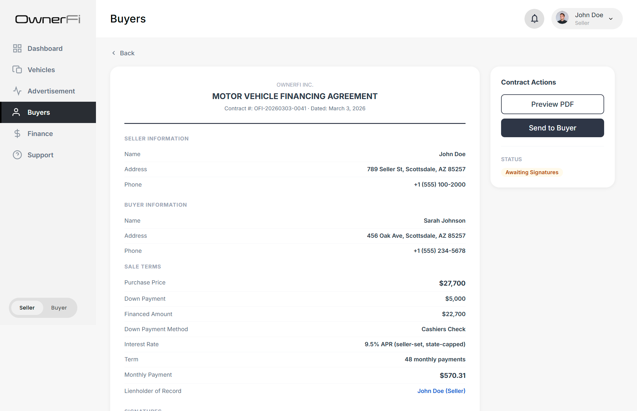Viewport: 637px width, 411px height.
Task: Click the Contract Actions heading
Action: [528, 82]
